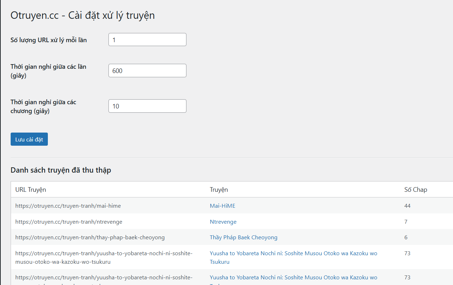Click the 'Lưu cài đặt' button
The width and height of the screenshot is (453, 285).
click(29, 139)
